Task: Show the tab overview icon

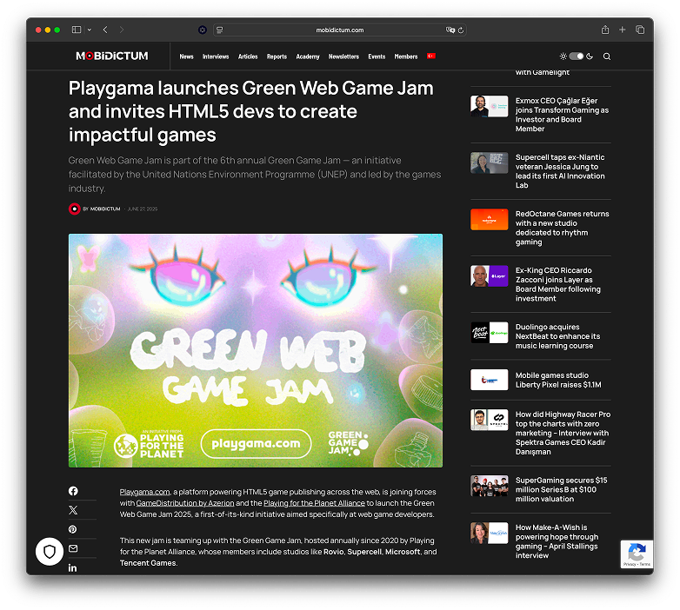Action: [640, 30]
